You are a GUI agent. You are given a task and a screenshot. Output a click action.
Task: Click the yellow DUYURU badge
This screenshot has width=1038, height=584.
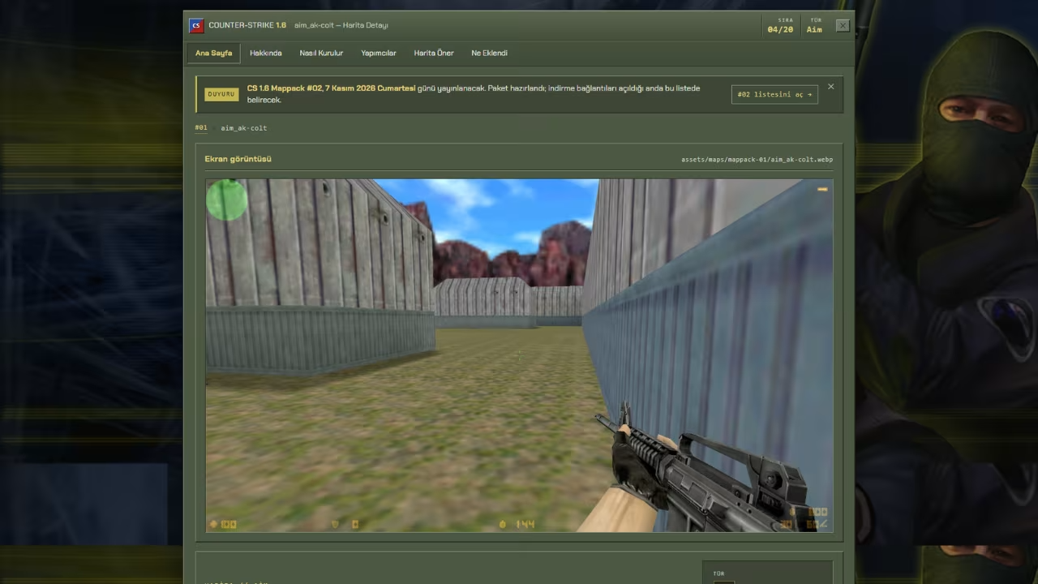coord(221,94)
